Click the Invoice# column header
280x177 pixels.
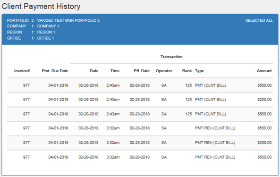pos(22,71)
